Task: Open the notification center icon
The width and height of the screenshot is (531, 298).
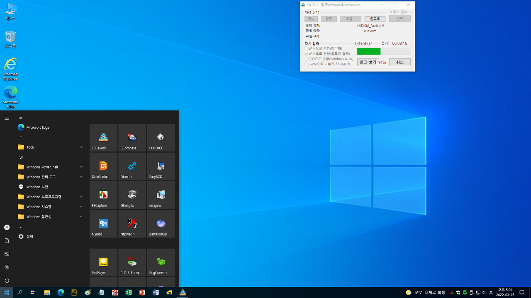Action: pyautogui.click(x=522, y=293)
